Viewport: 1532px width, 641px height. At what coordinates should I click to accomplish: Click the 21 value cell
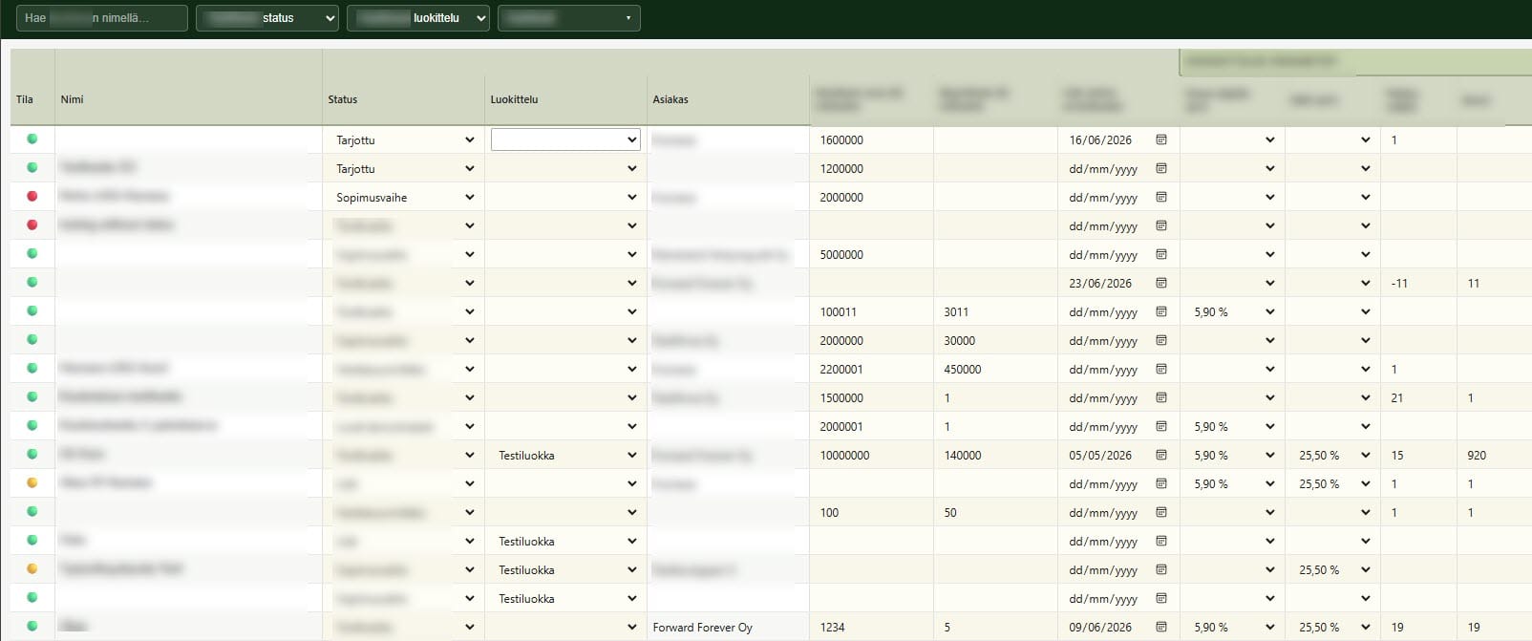[x=1418, y=397]
